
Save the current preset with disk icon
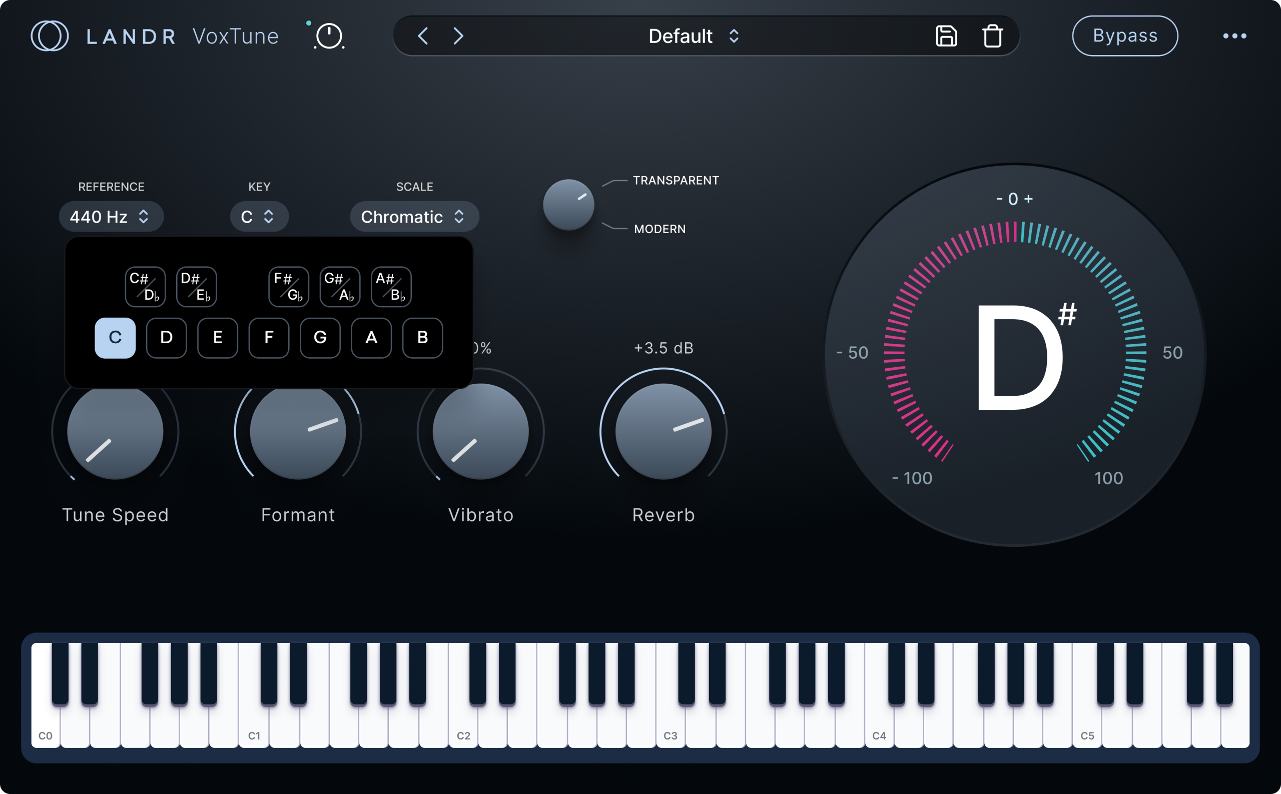[x=946, y=36]
